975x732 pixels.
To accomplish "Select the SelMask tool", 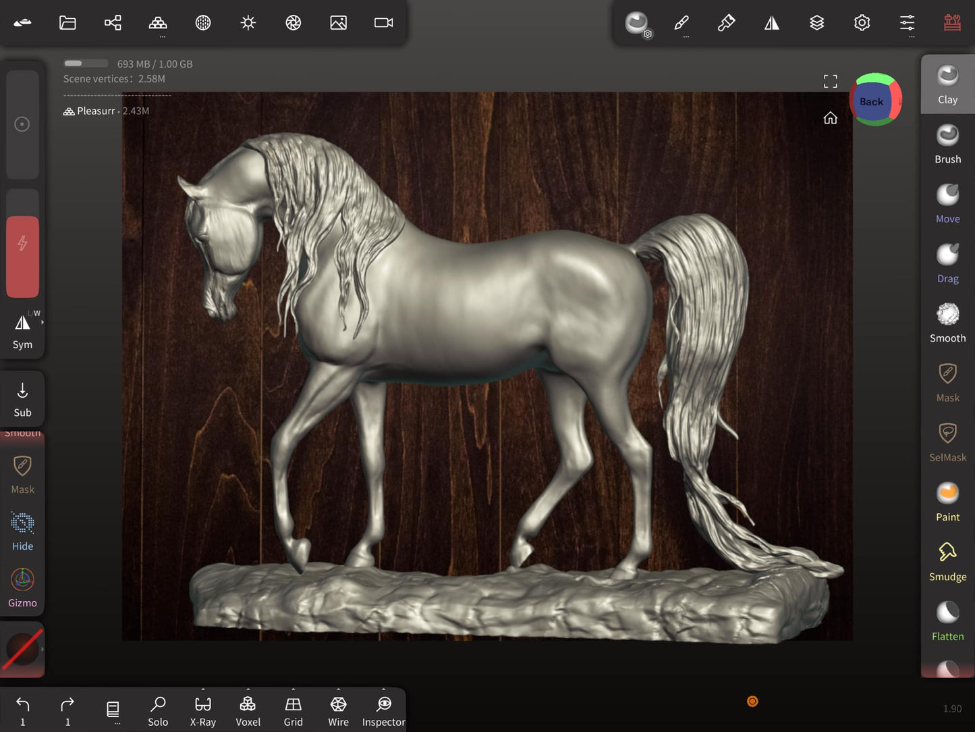I will [x=947, y=442].
